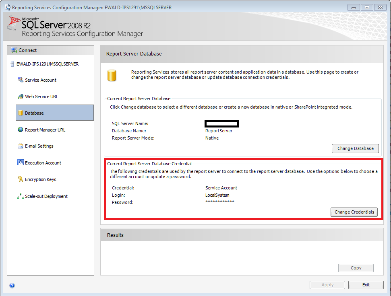
Task: Close the Configuration Manager window
Action: [x=380, y=8]
